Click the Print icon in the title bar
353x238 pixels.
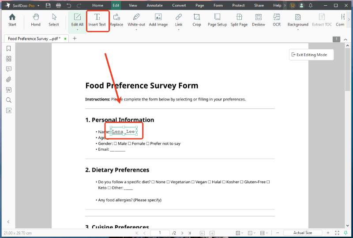click(58, 5)
